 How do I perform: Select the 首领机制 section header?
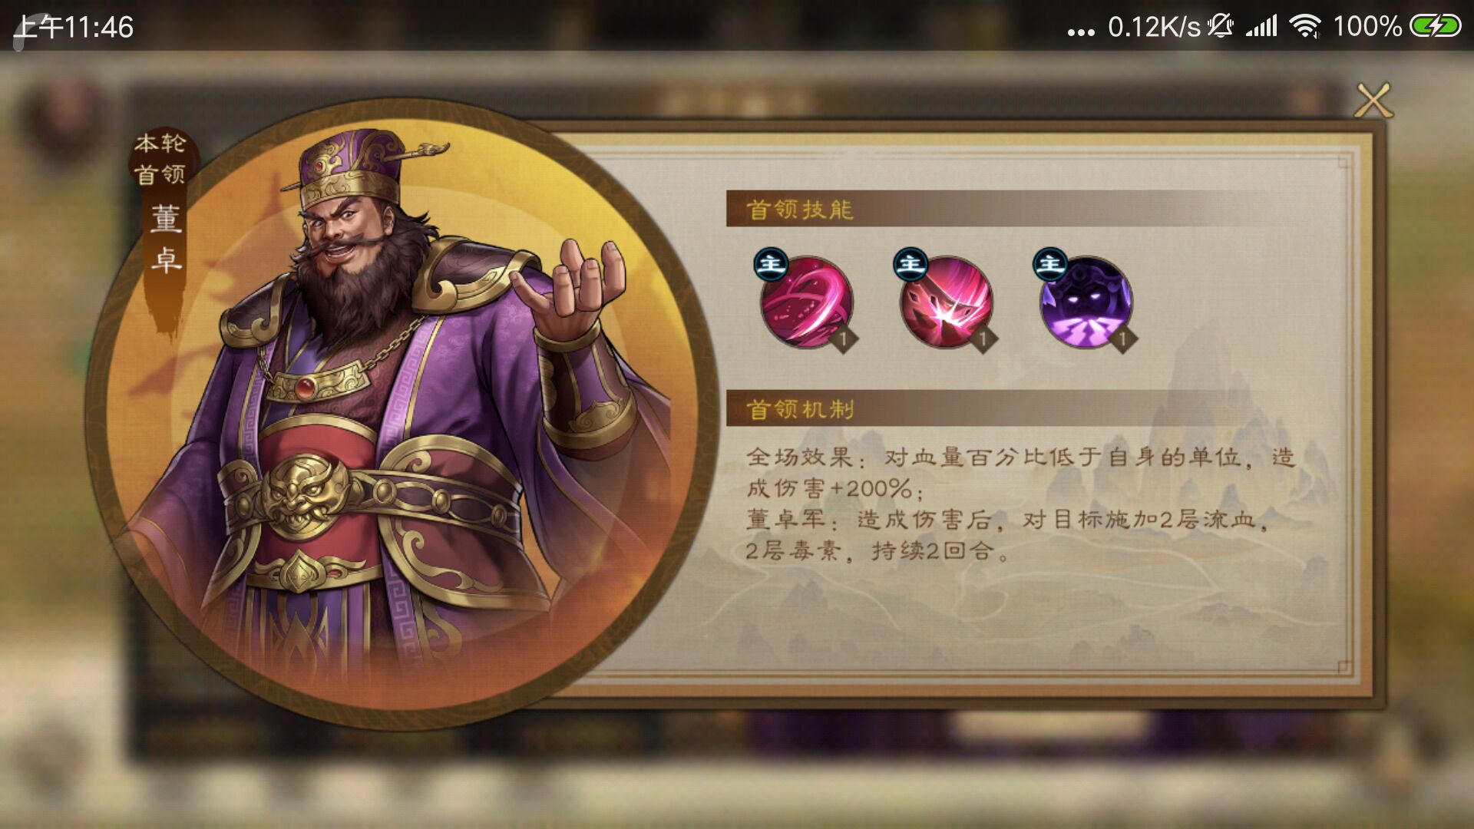pos(799,409)
